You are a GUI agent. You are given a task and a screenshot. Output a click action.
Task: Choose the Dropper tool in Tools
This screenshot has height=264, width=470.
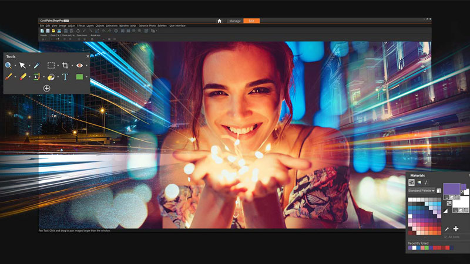coord(36,66)
